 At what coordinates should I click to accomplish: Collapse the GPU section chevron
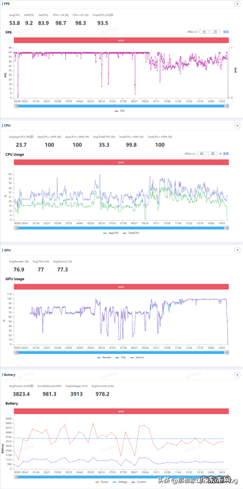pos(238,250)
